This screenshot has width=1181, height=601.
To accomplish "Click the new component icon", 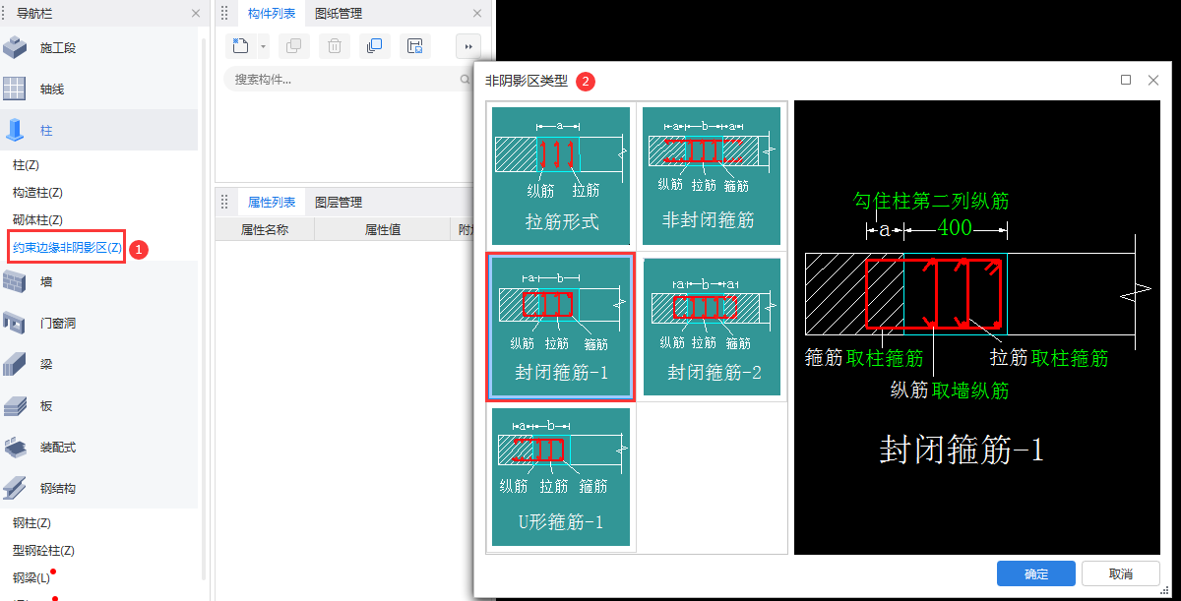I will (x=241, y=46).
